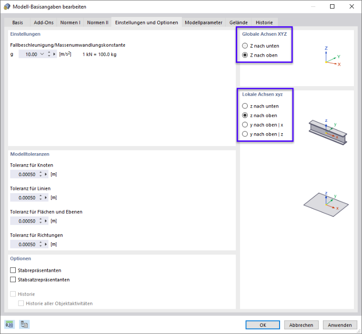Select Einstellungen und Optionen tab
This screenshot has width=362, height=334.
147,22
